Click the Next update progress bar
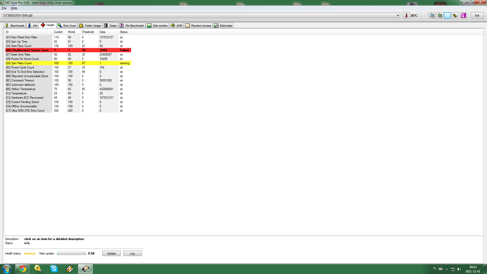 coord(72,253)
